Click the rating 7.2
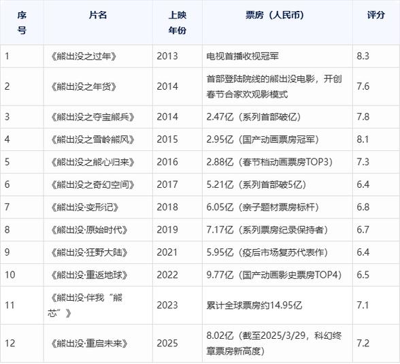 (x=363, y=344)
